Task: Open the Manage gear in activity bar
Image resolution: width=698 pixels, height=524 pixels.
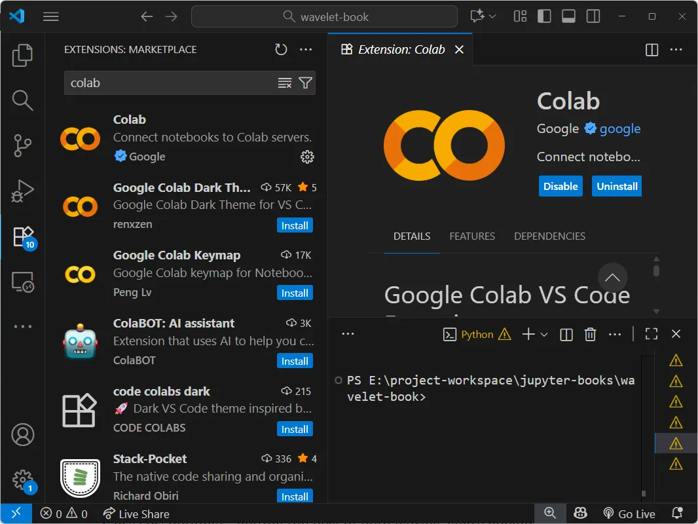Action: coord(22,480)
